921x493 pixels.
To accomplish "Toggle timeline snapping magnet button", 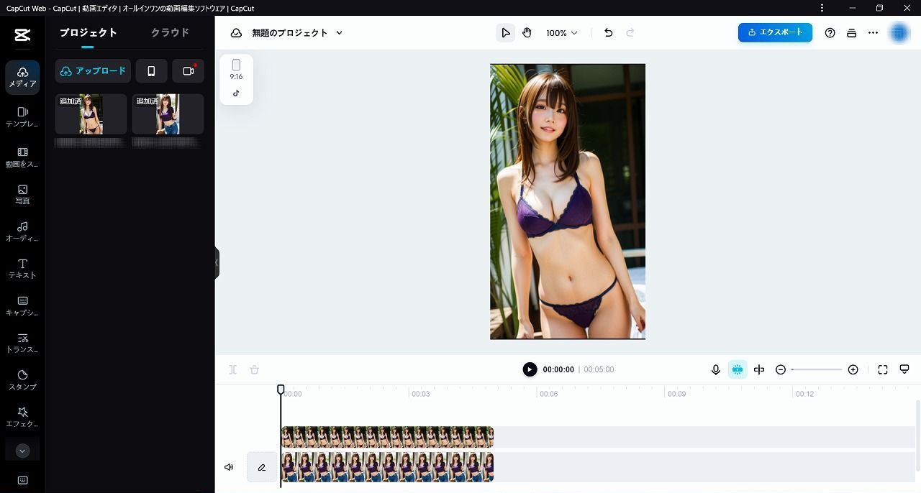I will [x=738, y=369].
